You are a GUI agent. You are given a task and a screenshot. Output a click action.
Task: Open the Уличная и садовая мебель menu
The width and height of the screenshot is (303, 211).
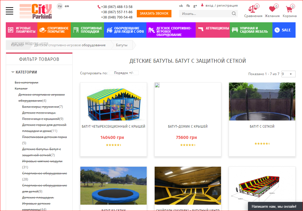click(x=251, y=30)
